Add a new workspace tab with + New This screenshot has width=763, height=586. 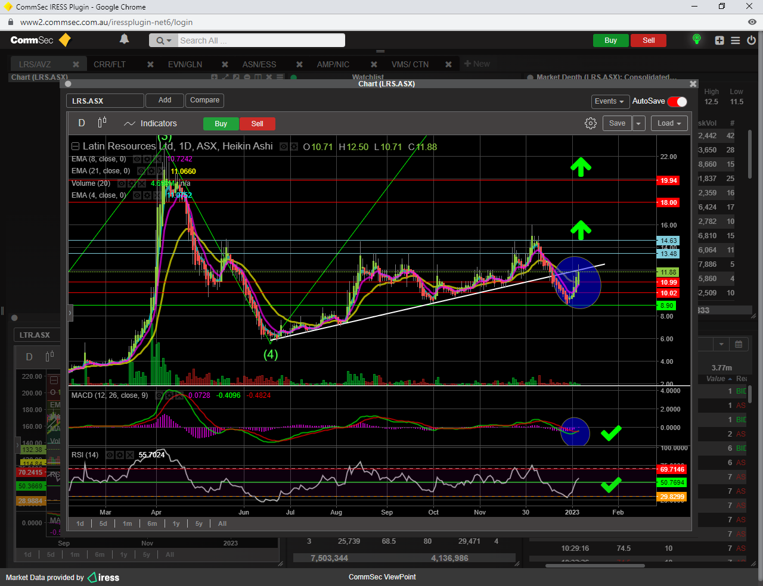[x=477, y=64]
